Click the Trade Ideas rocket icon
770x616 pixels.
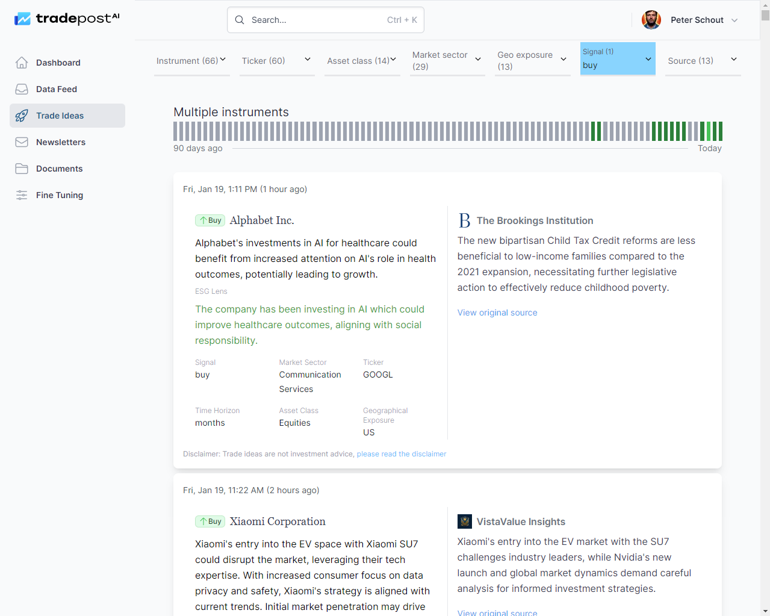[22, 116]
